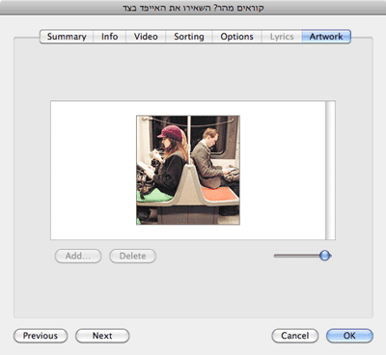The height and width of the screenshot is (355, 386).
Task: Go to the Previous item
Action: tap(41, 336)
